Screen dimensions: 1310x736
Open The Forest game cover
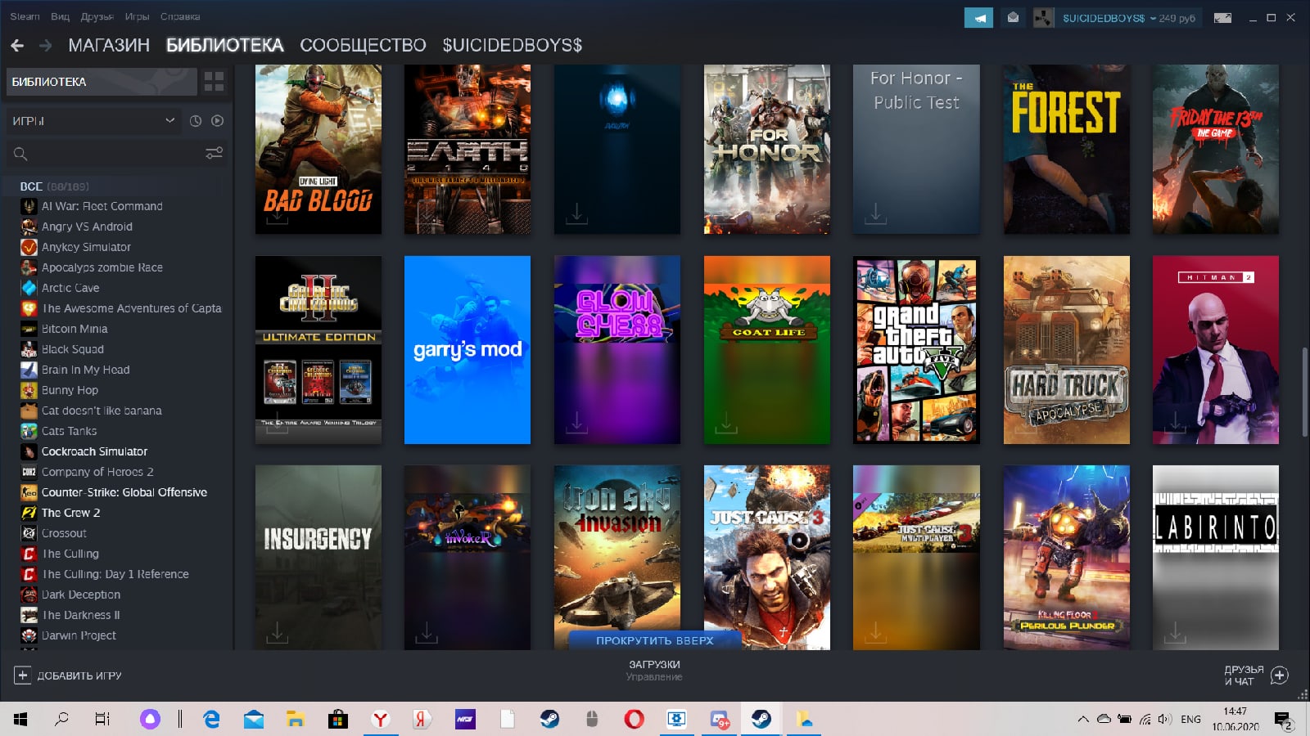[1067, 150]
